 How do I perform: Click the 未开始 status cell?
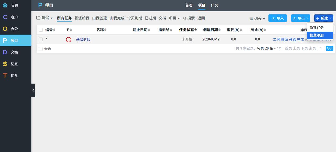click(187, 39)
